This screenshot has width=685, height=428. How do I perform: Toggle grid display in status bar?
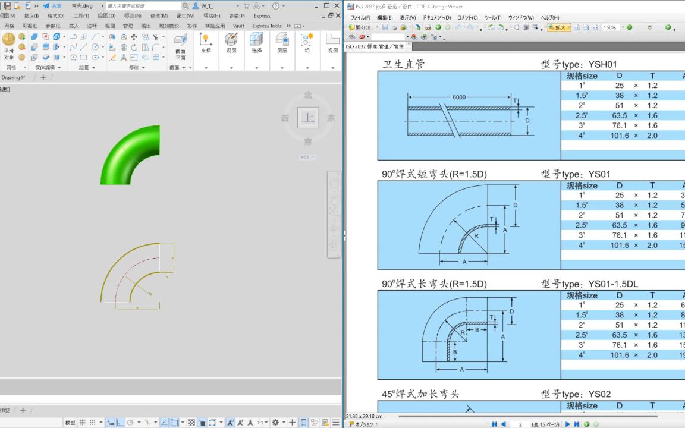(x=83, y=423)
